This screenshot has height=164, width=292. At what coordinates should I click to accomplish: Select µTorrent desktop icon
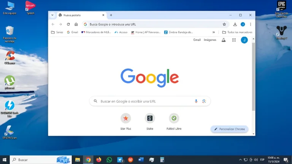click(x=10, y=82)
